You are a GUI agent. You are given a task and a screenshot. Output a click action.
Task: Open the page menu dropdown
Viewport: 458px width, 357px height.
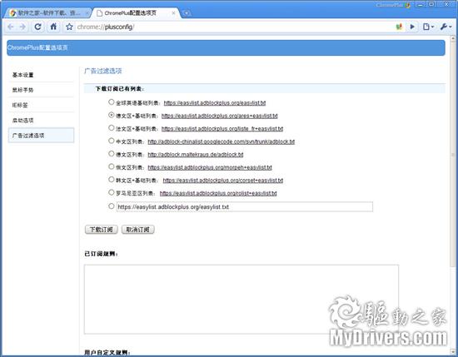[x=428, y=27]
